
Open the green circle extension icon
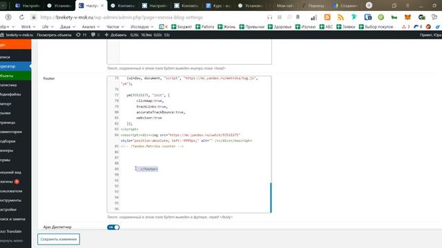pos(381,17)
